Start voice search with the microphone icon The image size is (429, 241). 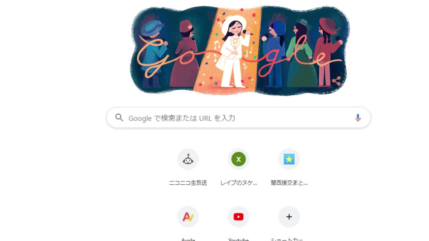(357, 118)
